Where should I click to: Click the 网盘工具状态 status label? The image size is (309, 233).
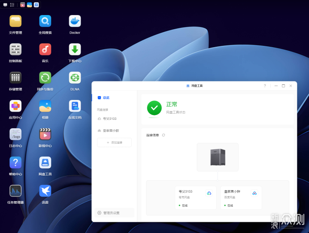coord(176,112)
